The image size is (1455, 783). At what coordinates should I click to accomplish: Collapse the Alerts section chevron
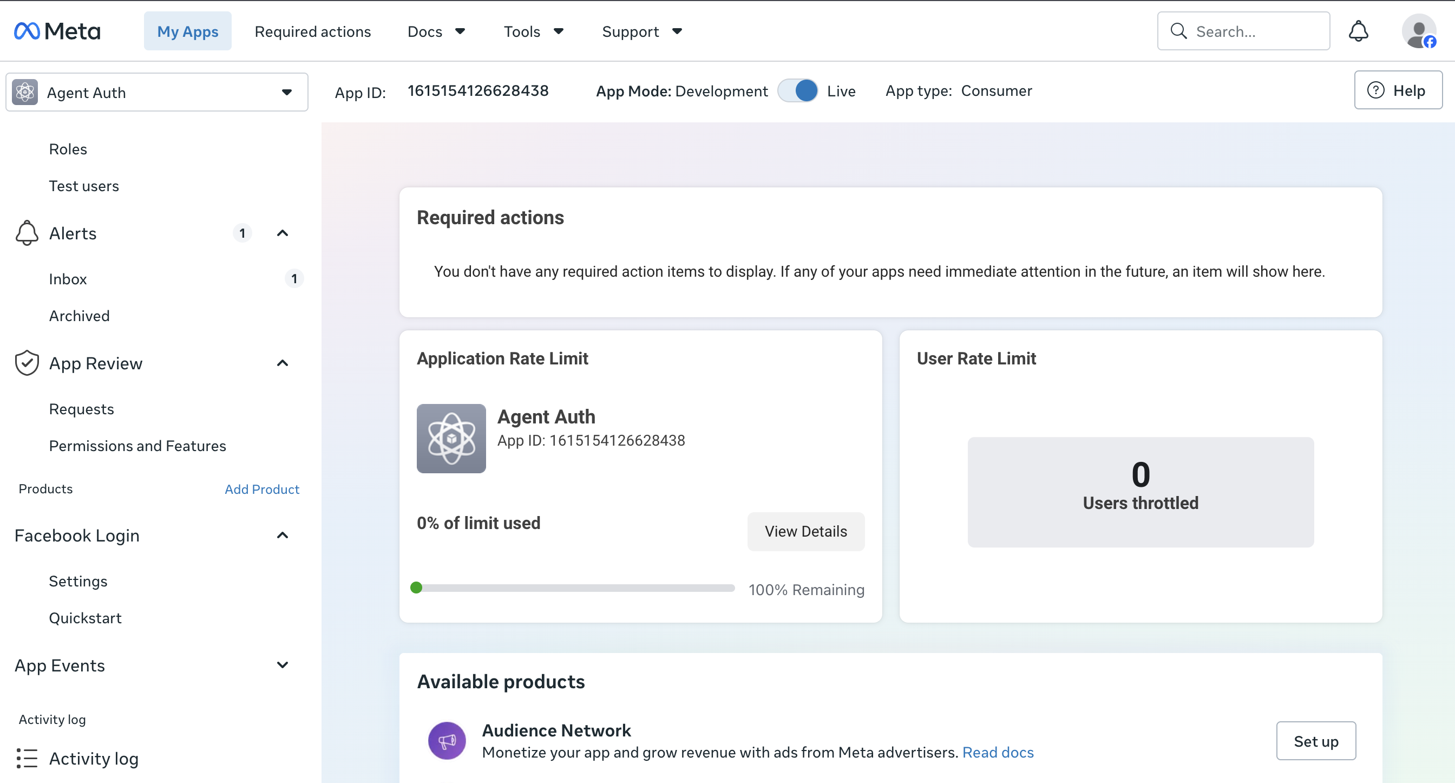[283, 233]
